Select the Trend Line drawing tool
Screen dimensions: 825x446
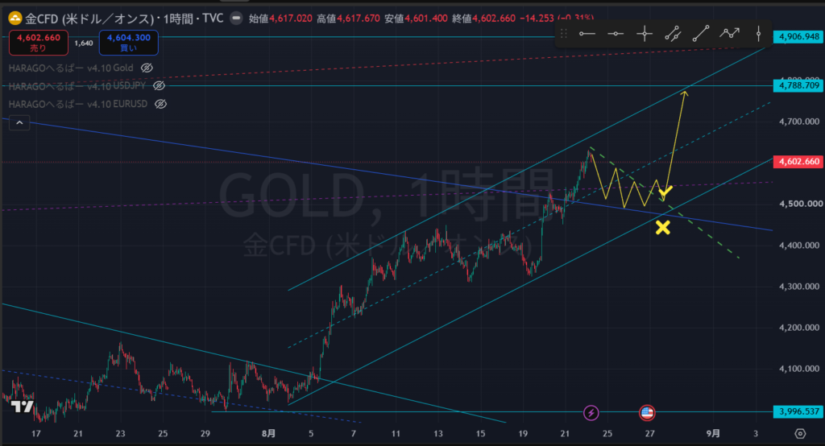click(x=701, y=34)
